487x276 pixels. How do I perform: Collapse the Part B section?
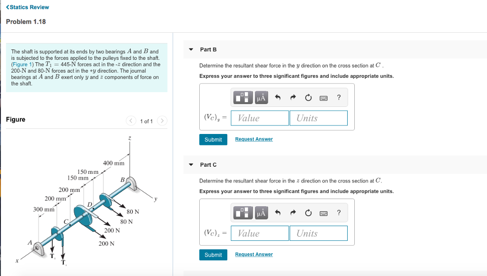click(x=191, y=49)
